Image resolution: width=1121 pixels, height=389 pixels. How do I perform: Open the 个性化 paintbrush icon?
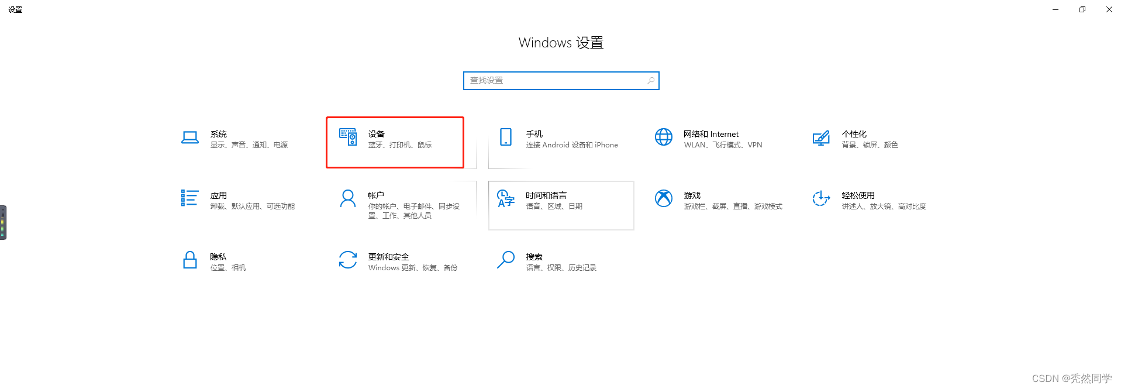(821, 137)
